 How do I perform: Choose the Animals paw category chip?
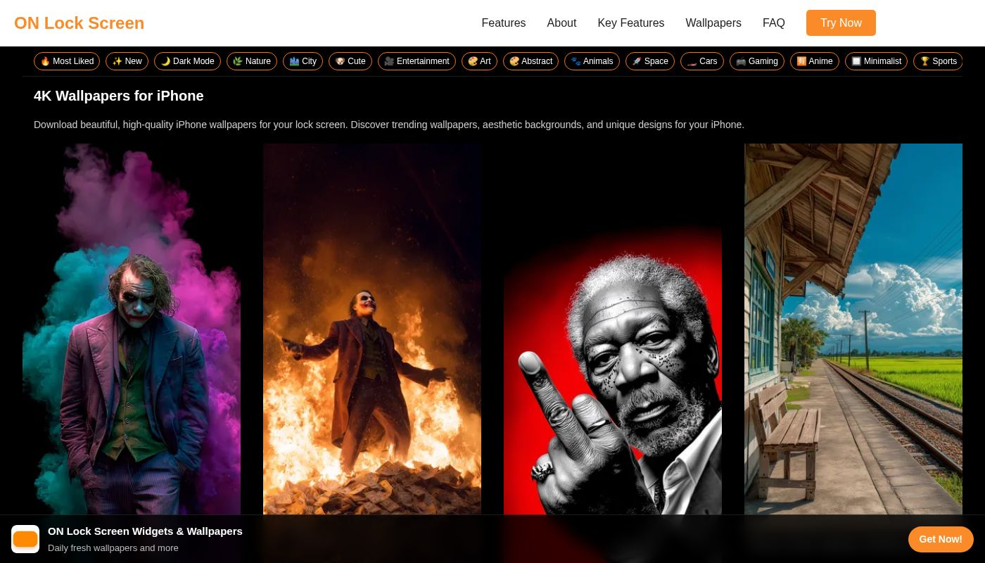tap(592, 61)
